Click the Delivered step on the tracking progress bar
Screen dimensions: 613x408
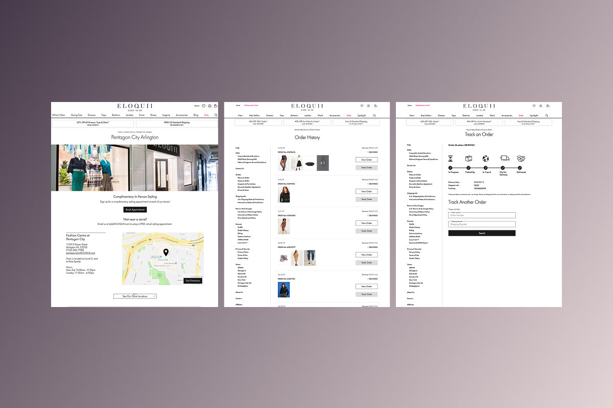[x=520, y=167]
